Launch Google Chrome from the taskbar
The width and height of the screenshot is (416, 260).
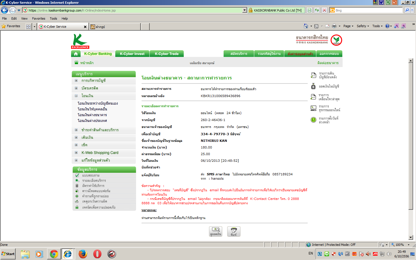click(x=54, y=254)
